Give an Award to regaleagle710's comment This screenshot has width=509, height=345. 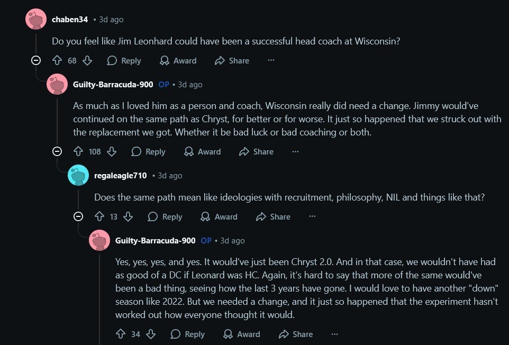click(220, 216)
